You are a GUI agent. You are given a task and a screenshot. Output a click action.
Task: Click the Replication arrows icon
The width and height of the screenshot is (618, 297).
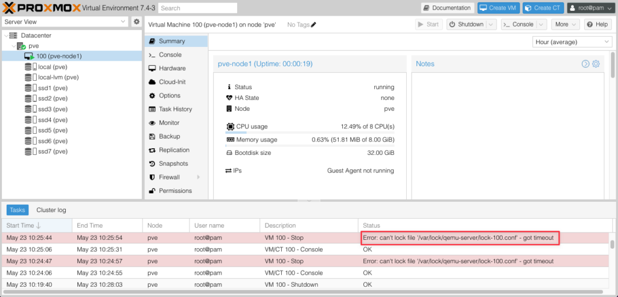tap(151, 150)
